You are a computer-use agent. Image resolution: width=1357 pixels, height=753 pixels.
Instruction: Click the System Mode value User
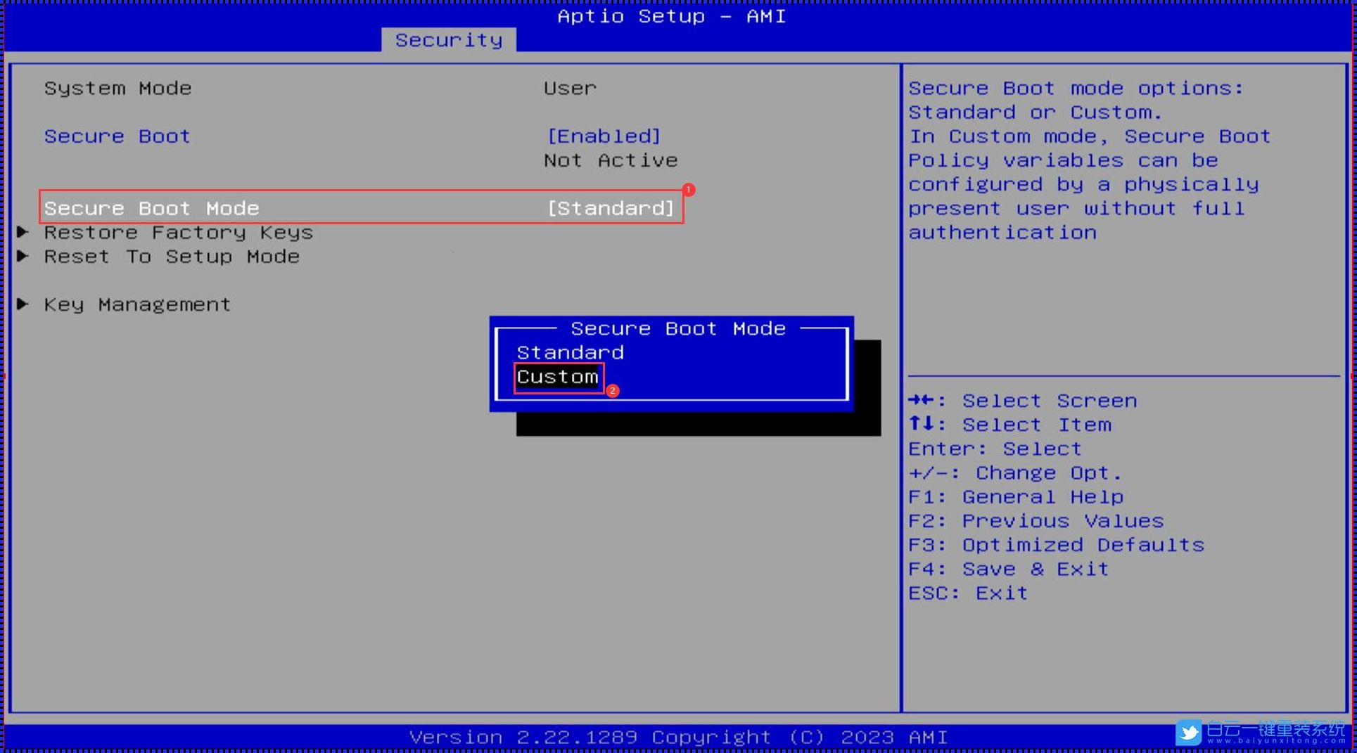click(x=570, y=89)
